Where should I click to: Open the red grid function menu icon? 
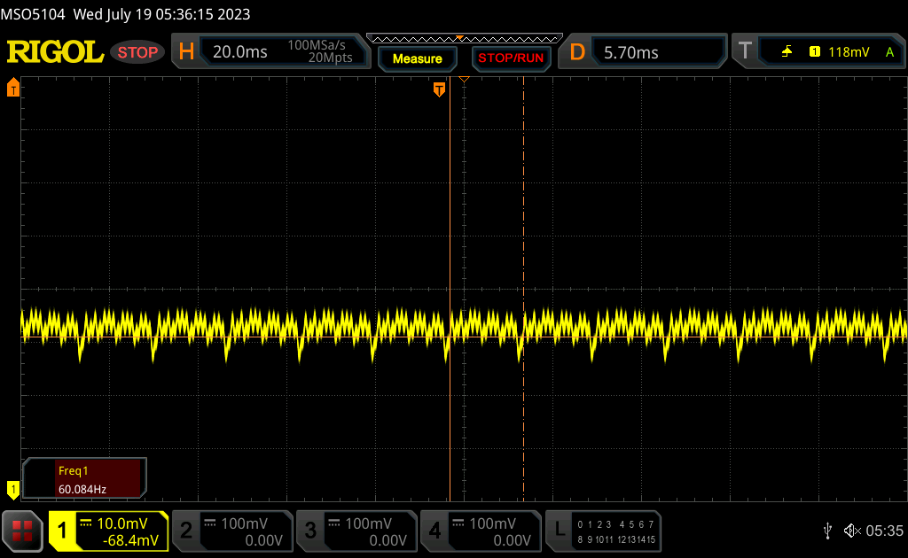click(22, 531)
